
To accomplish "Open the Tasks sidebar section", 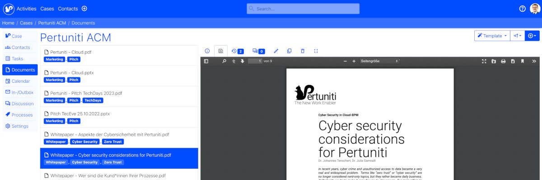I will click(x=20, y=58).
